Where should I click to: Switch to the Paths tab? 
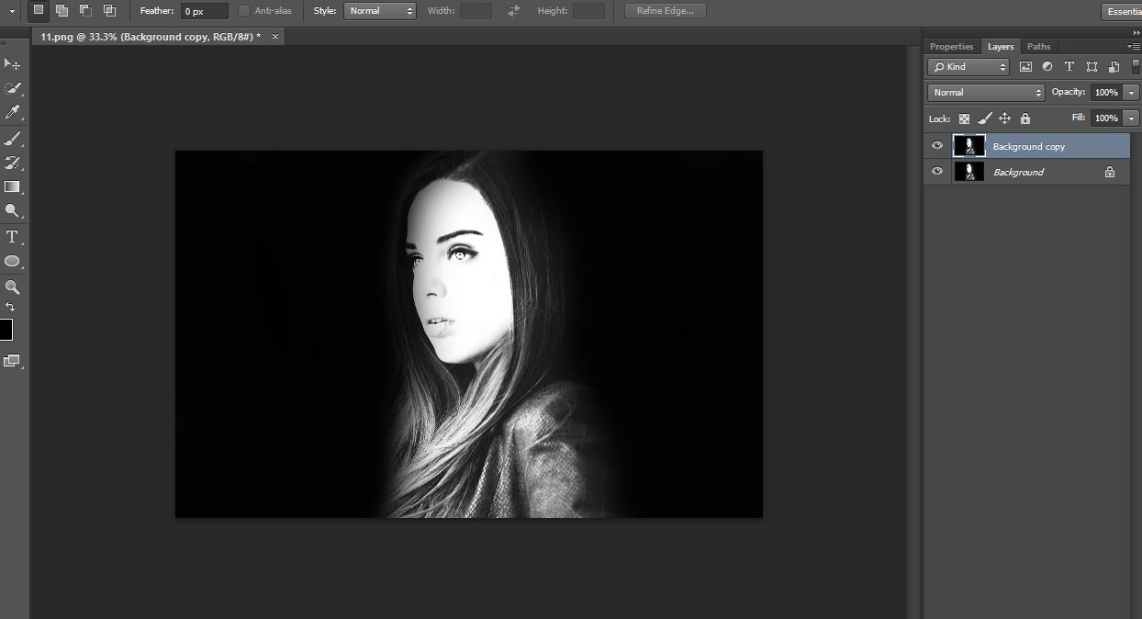coord(1038,47)
